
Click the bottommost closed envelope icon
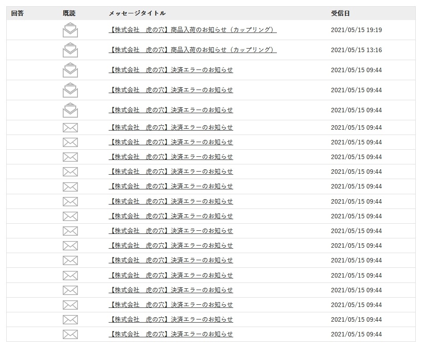[70, 335]
